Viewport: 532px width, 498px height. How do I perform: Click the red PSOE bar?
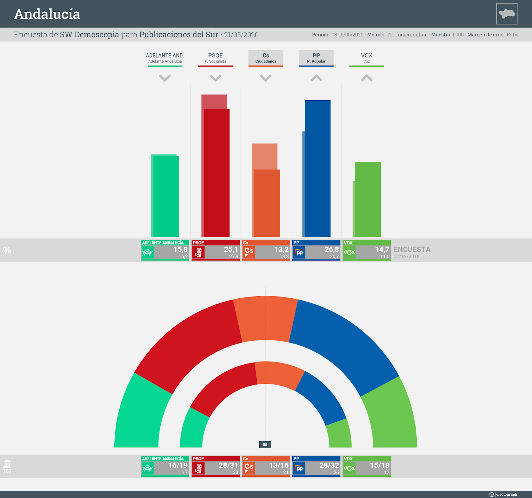coord(216,173)
